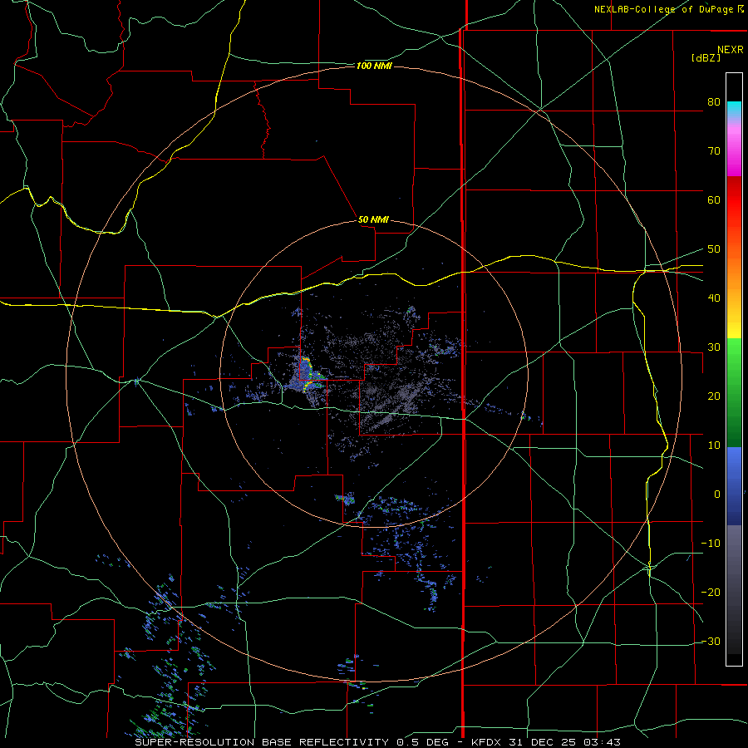Click the 50 NMI range ring label

373,220
